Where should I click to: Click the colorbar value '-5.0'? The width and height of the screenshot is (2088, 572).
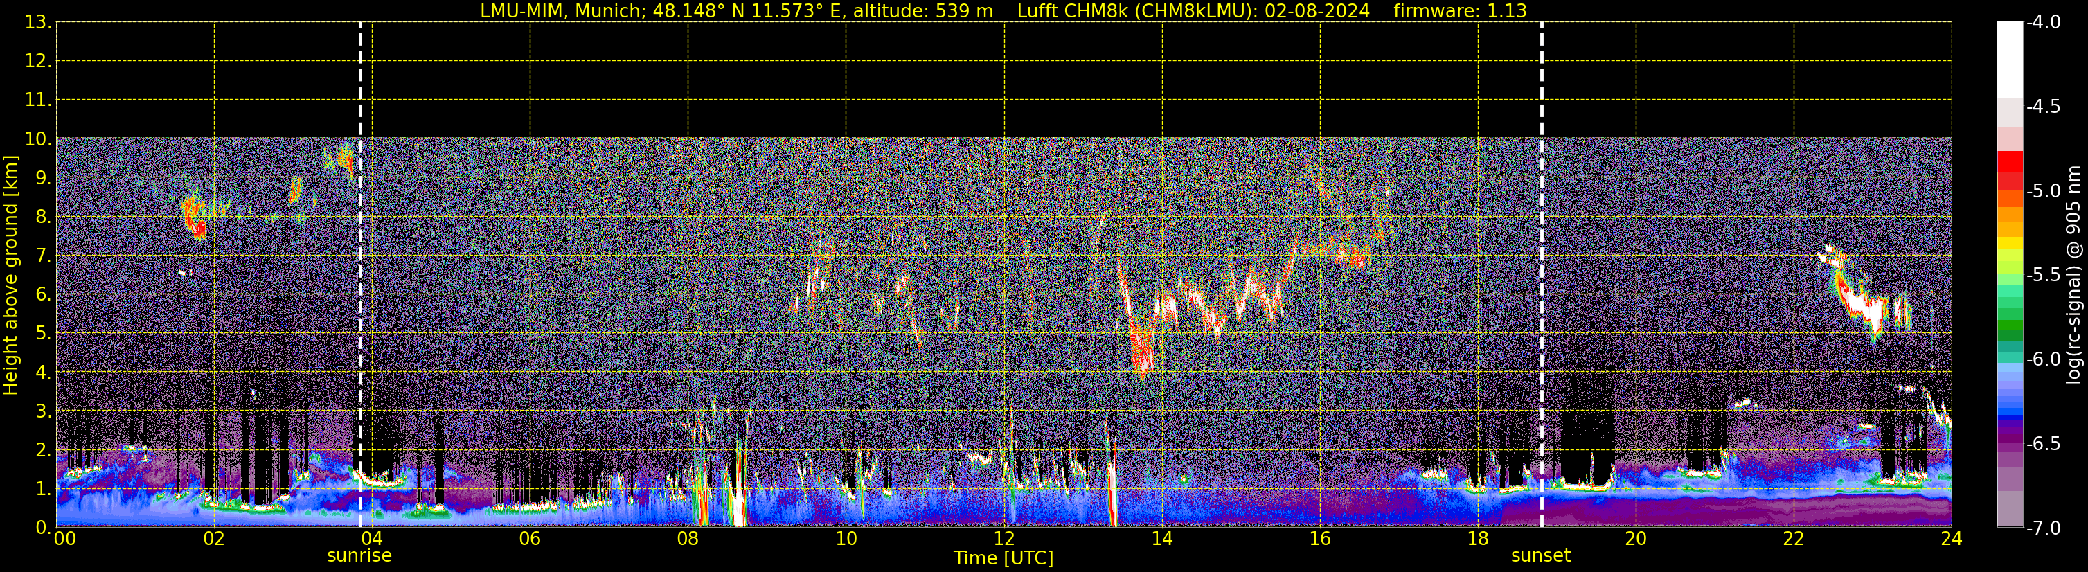2042,191
